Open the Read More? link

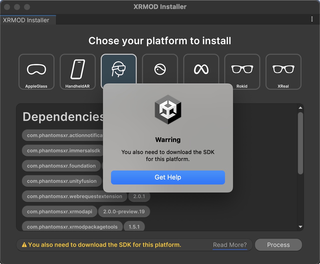[x=230, y=245]
